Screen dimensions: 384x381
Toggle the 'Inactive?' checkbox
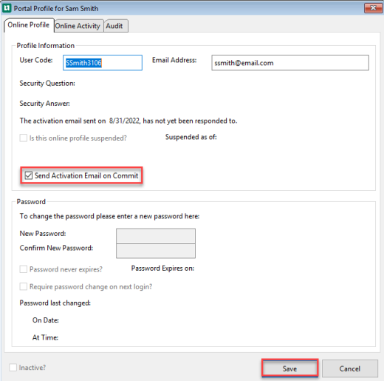coord(13,368)
